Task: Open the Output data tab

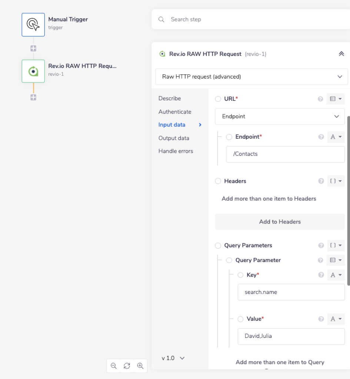Action: pyautogui.click(x=174, y=138)
